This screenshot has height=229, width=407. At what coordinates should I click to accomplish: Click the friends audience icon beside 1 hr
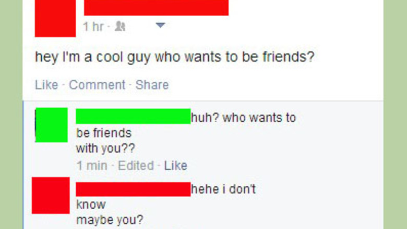[x=120, y=27]
